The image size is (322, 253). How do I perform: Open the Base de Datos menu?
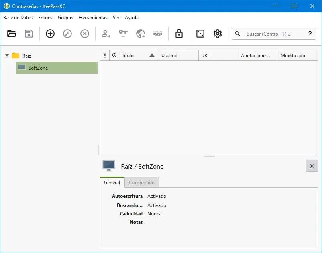[x=18, y=18]
